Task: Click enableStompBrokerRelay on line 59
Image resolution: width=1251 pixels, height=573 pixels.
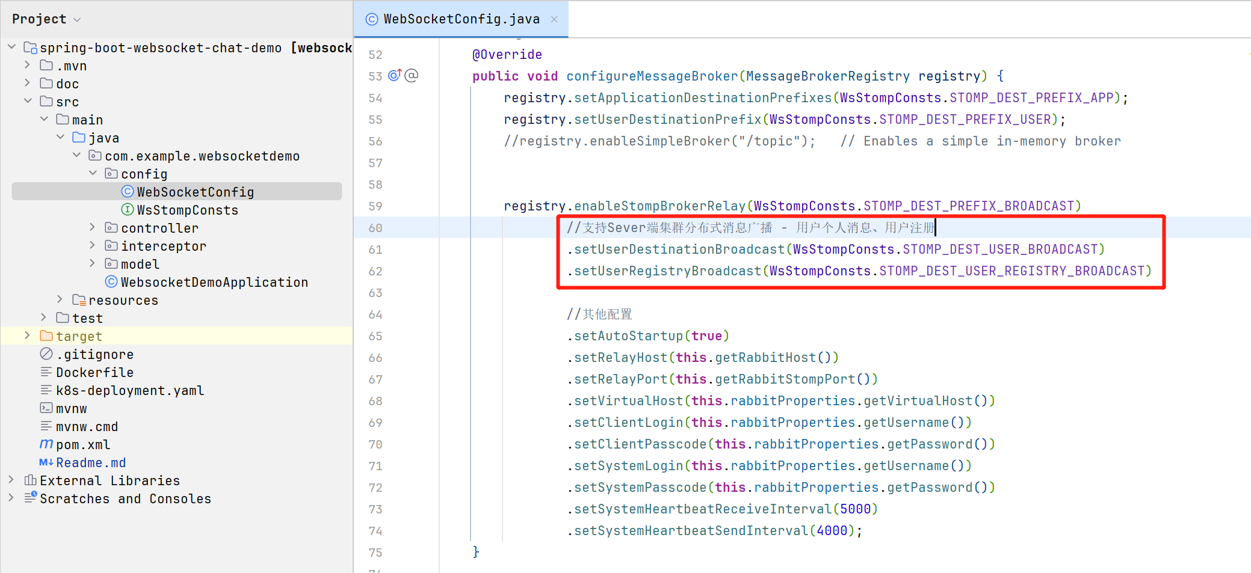Action: [x=659, y=206]
